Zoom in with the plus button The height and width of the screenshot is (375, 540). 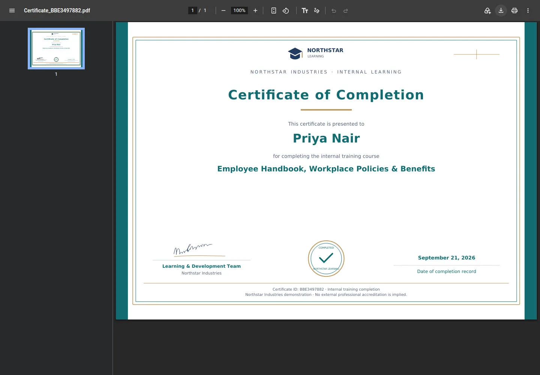click(255, 10)
